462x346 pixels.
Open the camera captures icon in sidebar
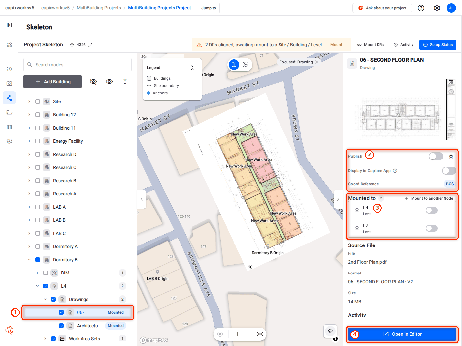pyautogui.click(x=9, y=83)
